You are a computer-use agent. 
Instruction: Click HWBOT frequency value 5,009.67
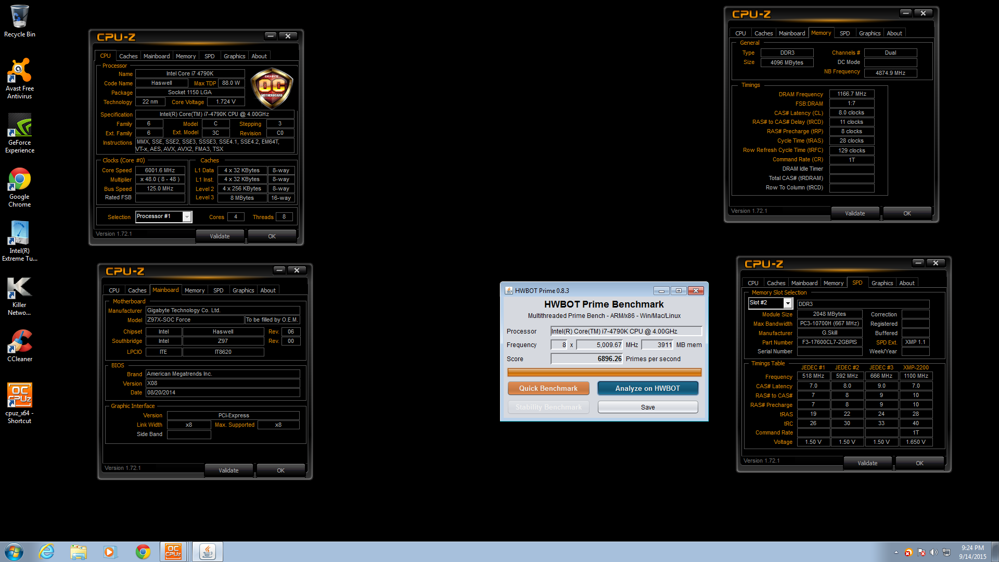(x=600, y=344)
